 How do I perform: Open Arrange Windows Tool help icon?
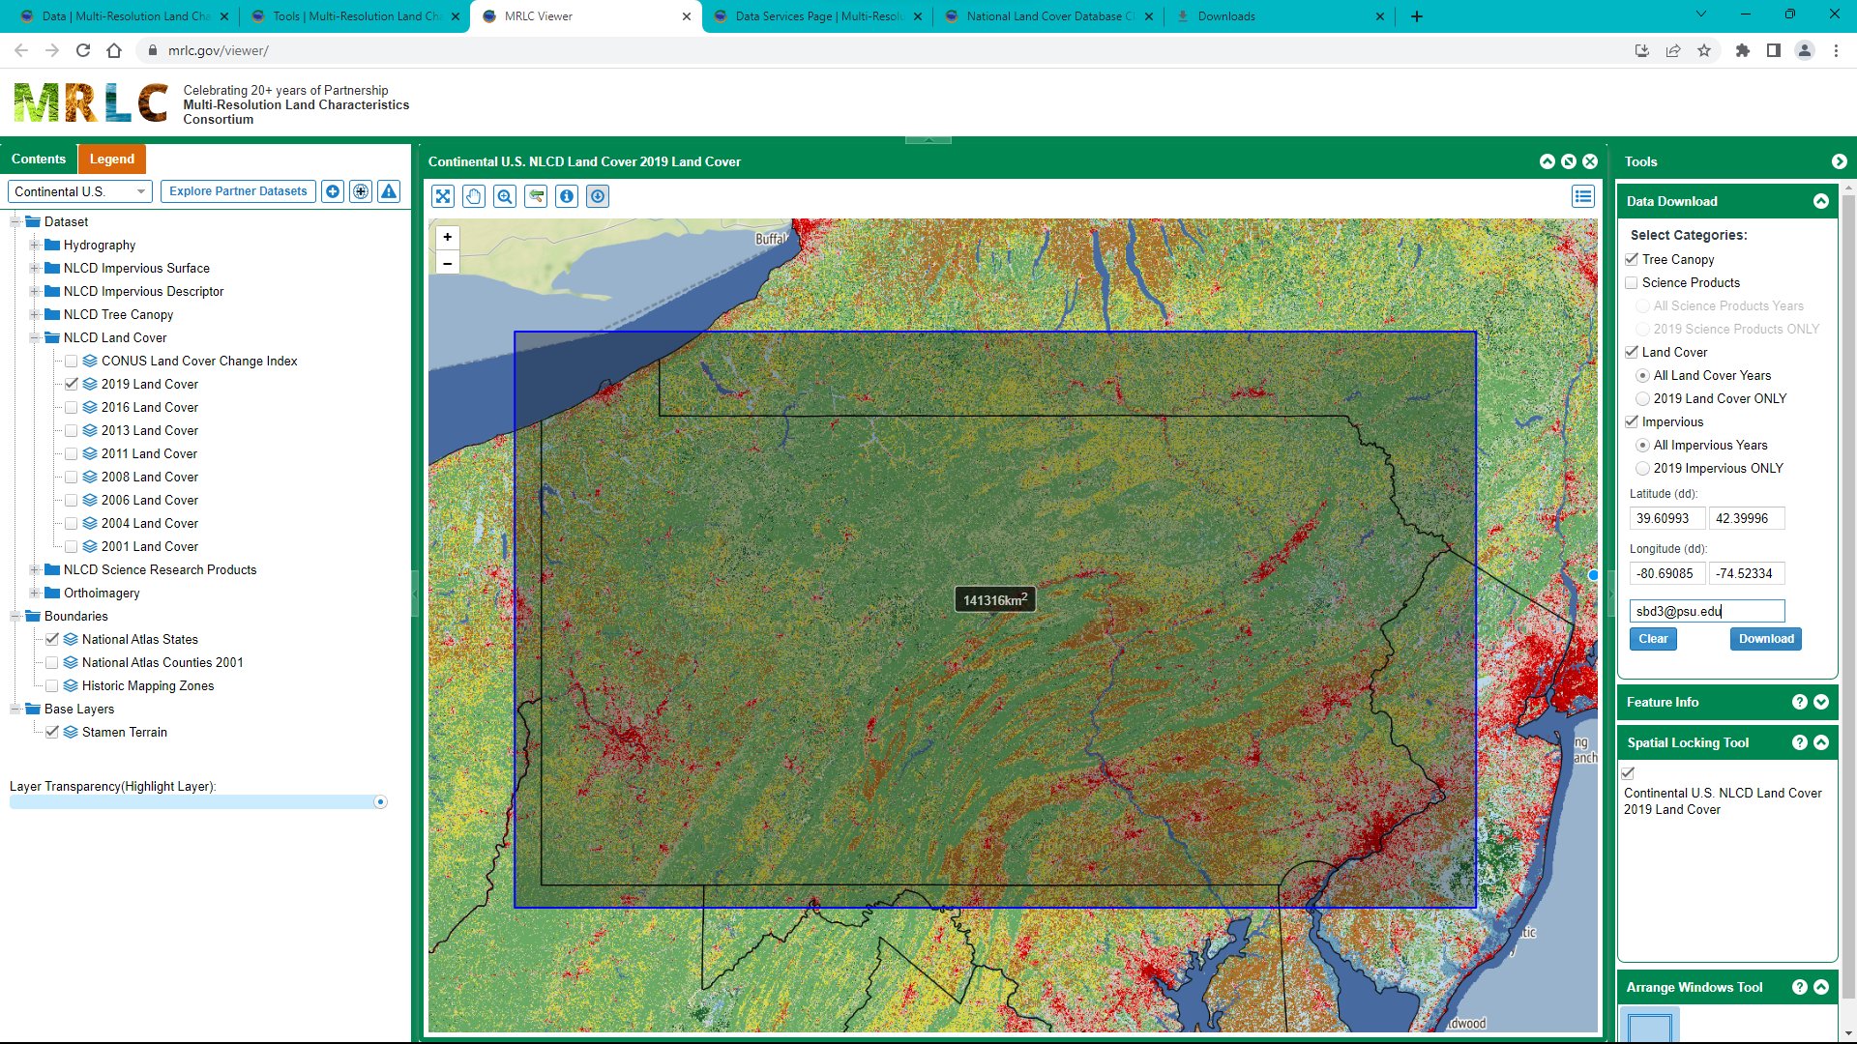point(1800,987)
